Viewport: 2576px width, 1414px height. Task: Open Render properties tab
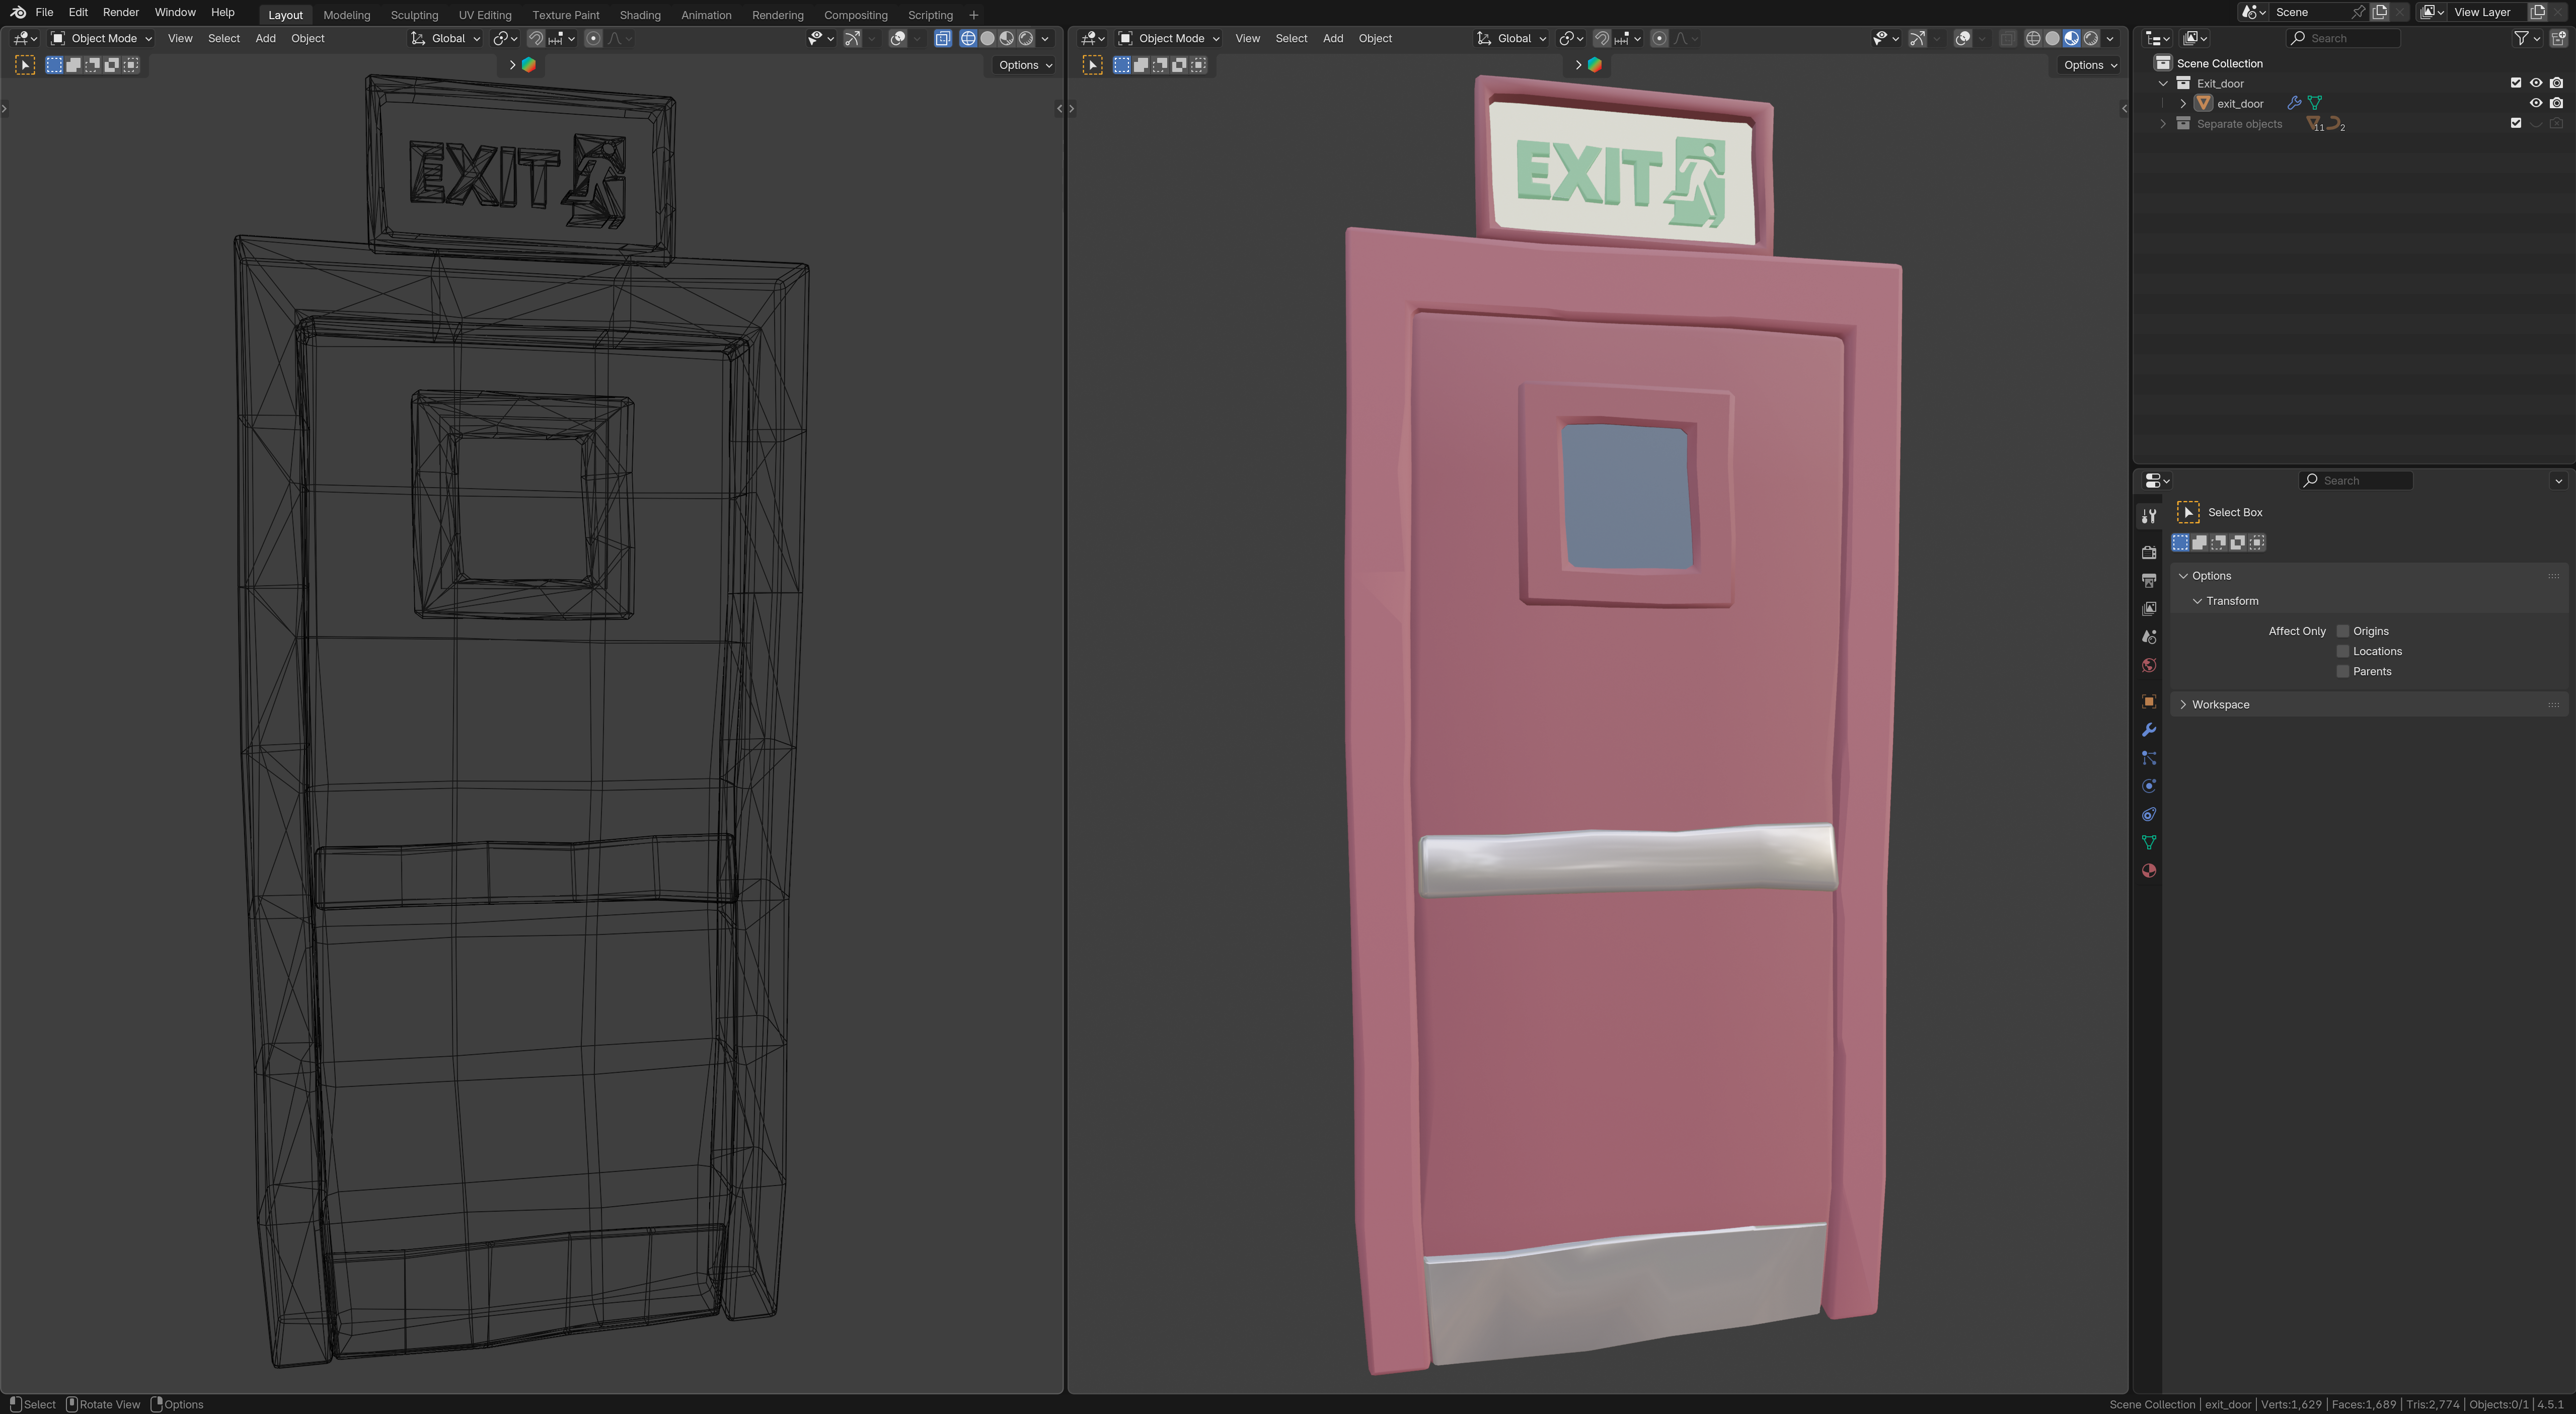(2148, 552)
